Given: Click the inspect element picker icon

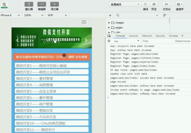Looking at the screenshot, I should tap(109, 36).
